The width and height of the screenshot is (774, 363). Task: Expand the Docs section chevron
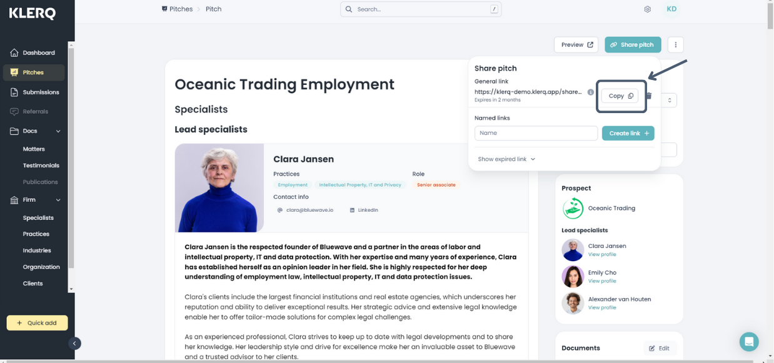click(58, 131)
